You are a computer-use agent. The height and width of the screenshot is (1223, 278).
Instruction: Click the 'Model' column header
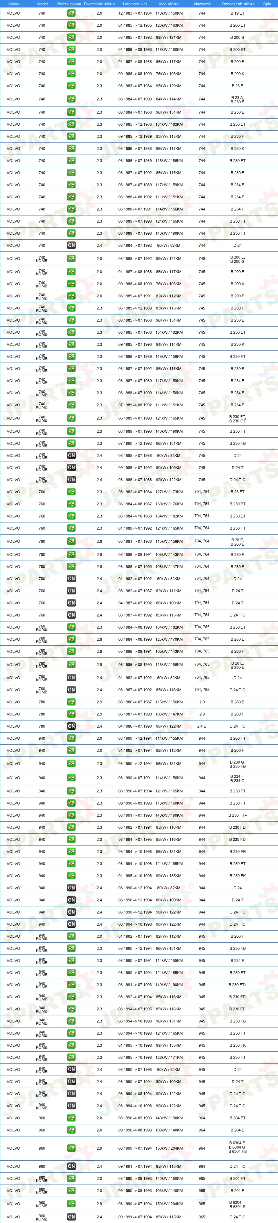coord(42,4)
